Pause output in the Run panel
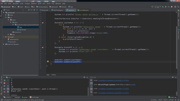The width and height of the screenshot is (180, 101). click(4, 86)
